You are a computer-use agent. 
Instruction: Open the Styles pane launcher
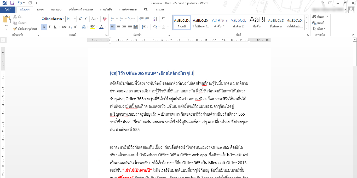308,35
